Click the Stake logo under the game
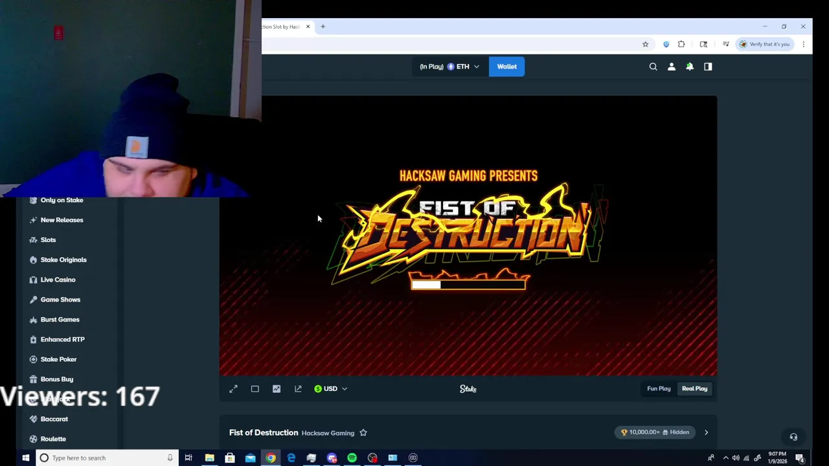The width and height of the screenshot is (829, 466). (x=468, y=389)
